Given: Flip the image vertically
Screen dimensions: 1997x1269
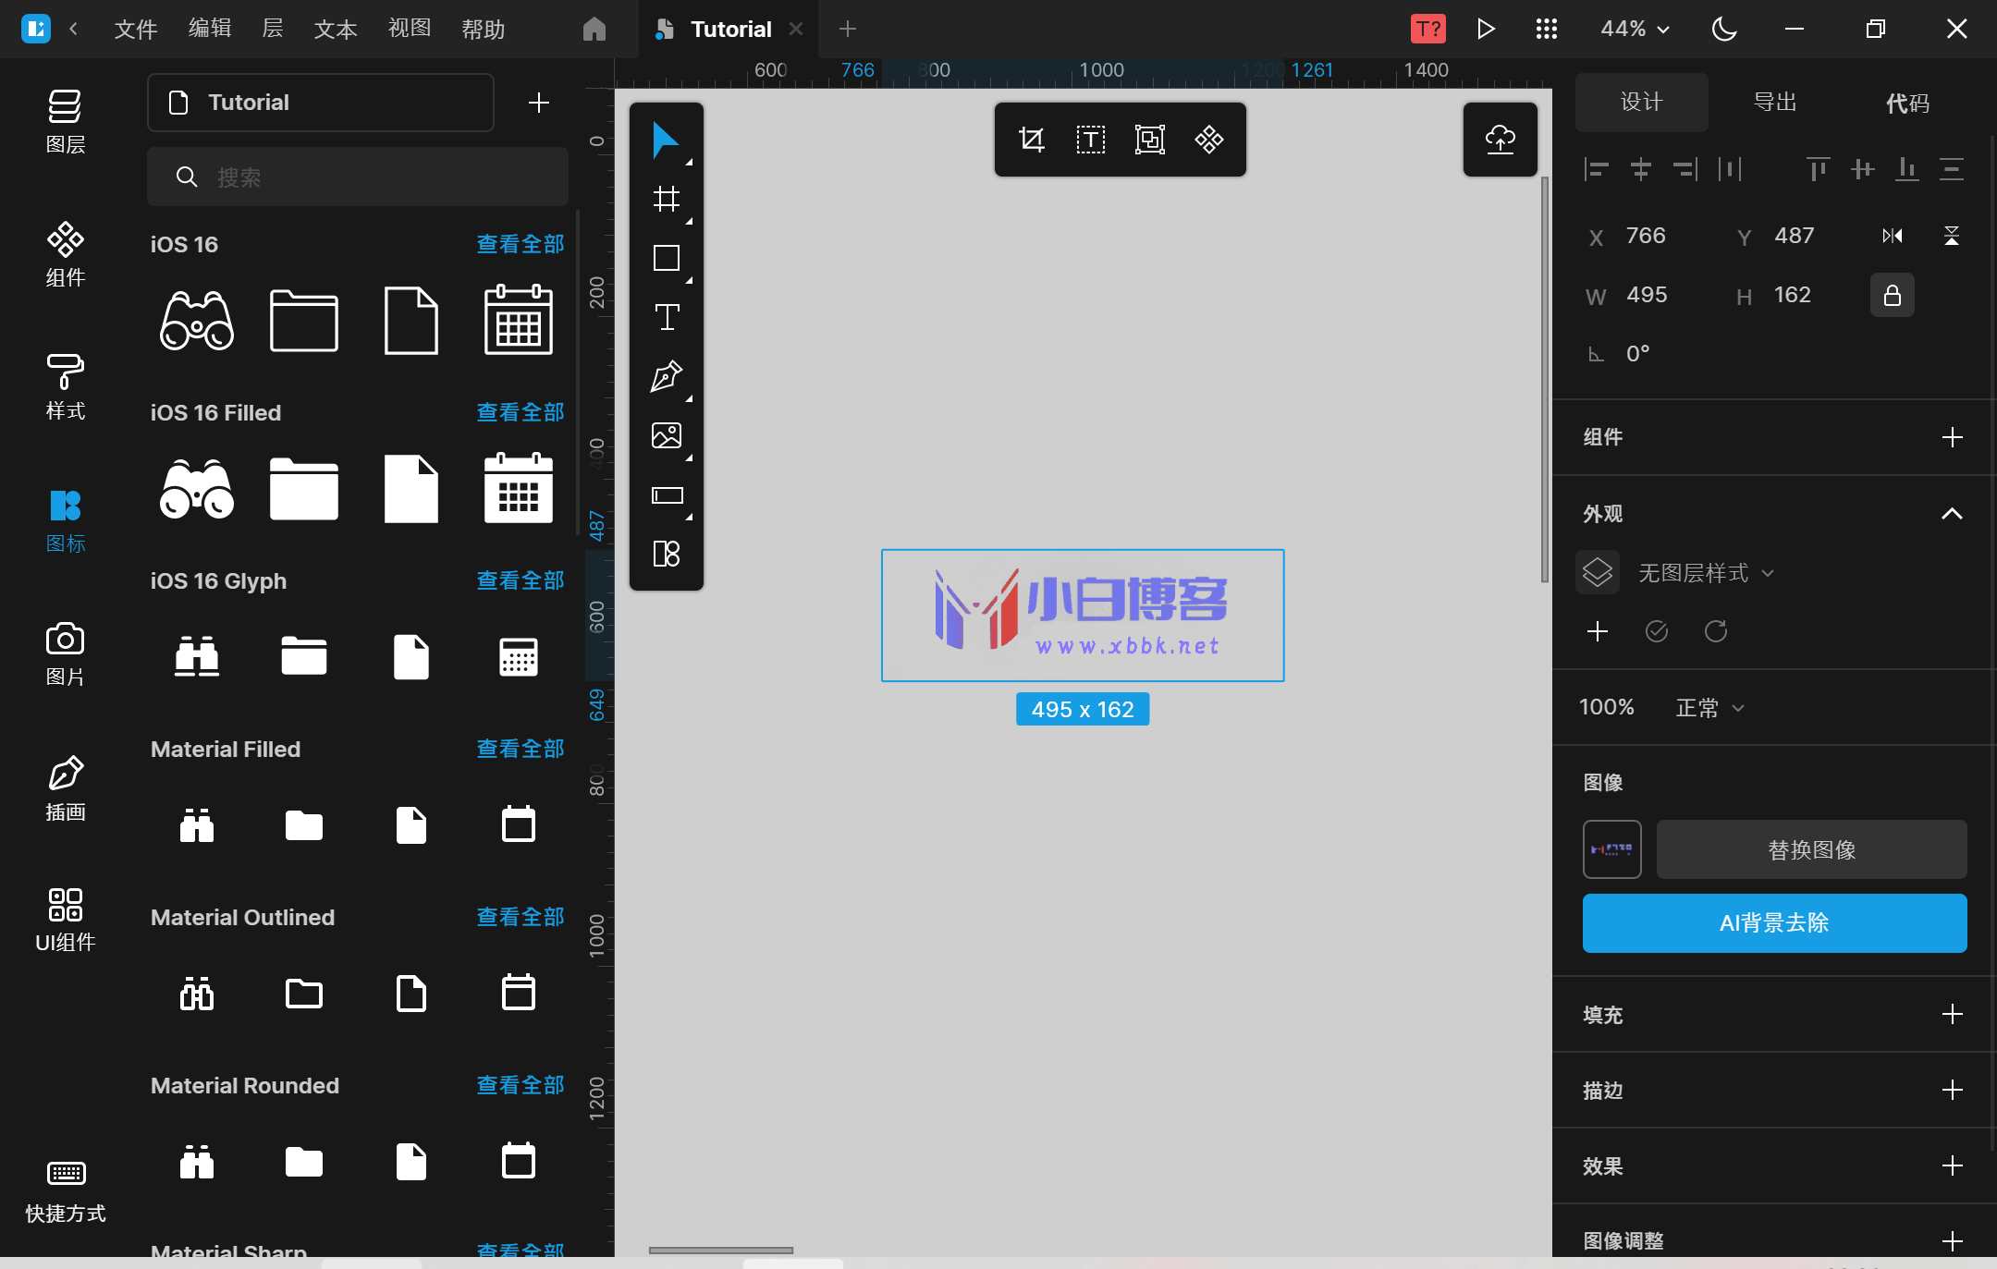Looking at the screenshot, I should tap(1952, 236).
